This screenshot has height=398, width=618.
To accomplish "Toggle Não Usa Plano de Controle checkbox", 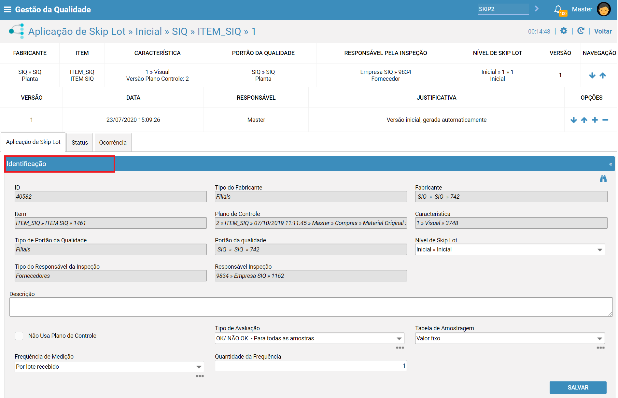I will (19, 336).
